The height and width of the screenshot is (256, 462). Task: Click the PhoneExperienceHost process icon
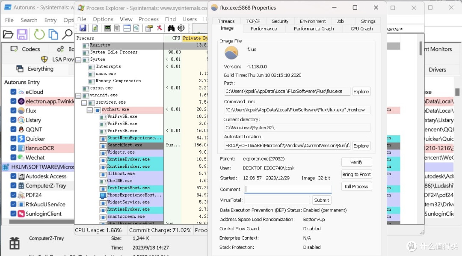coord(103,195)
